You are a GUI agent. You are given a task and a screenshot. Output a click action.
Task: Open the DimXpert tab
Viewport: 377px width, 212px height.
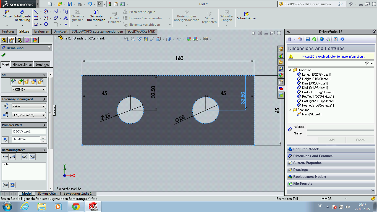[61, 31]
